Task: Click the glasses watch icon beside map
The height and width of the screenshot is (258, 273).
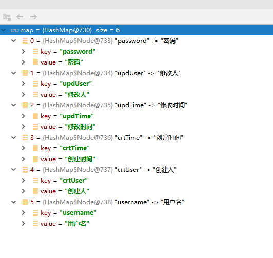Action: pos(14,30)
